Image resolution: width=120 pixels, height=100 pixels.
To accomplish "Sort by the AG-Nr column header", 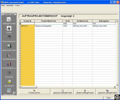I will [67, 21].
